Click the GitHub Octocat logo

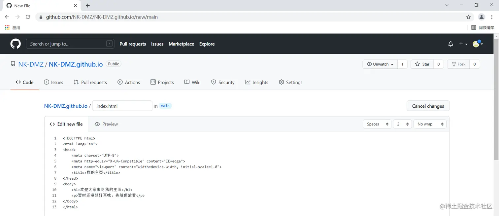[16, 44]
